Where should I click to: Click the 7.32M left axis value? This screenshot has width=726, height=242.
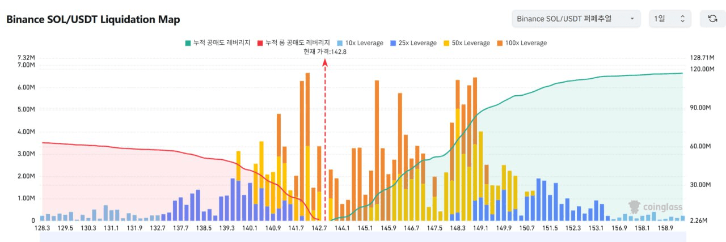(x=27, y=58)
